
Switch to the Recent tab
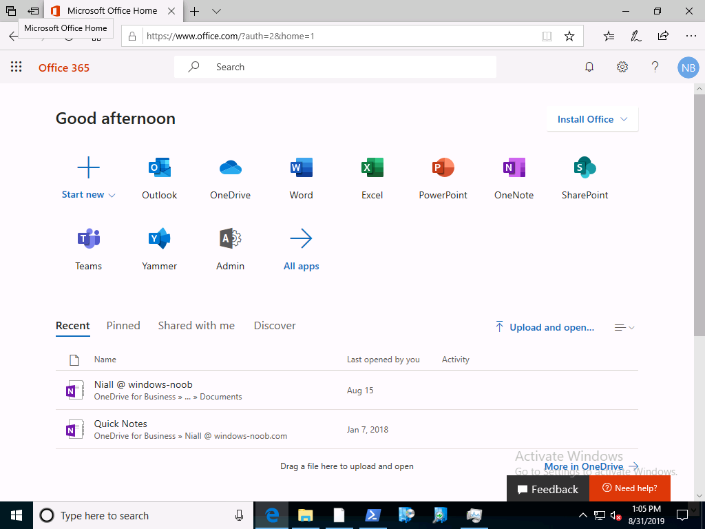73,326
